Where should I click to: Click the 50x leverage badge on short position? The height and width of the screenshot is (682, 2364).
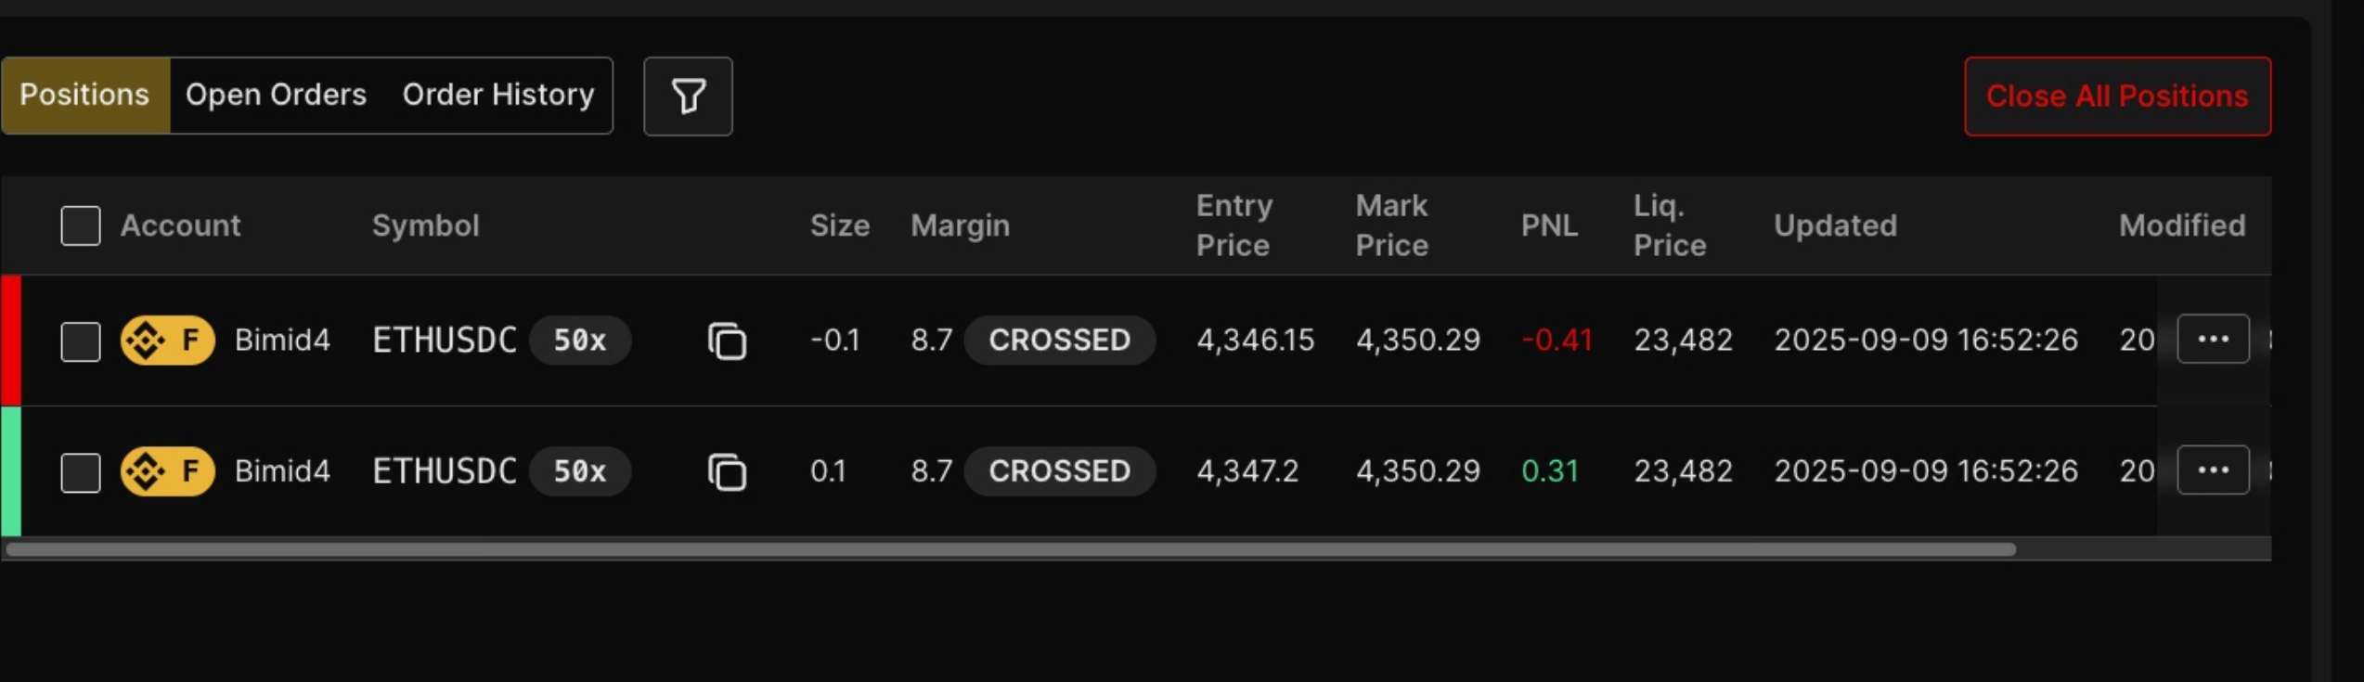click(580, 341)
